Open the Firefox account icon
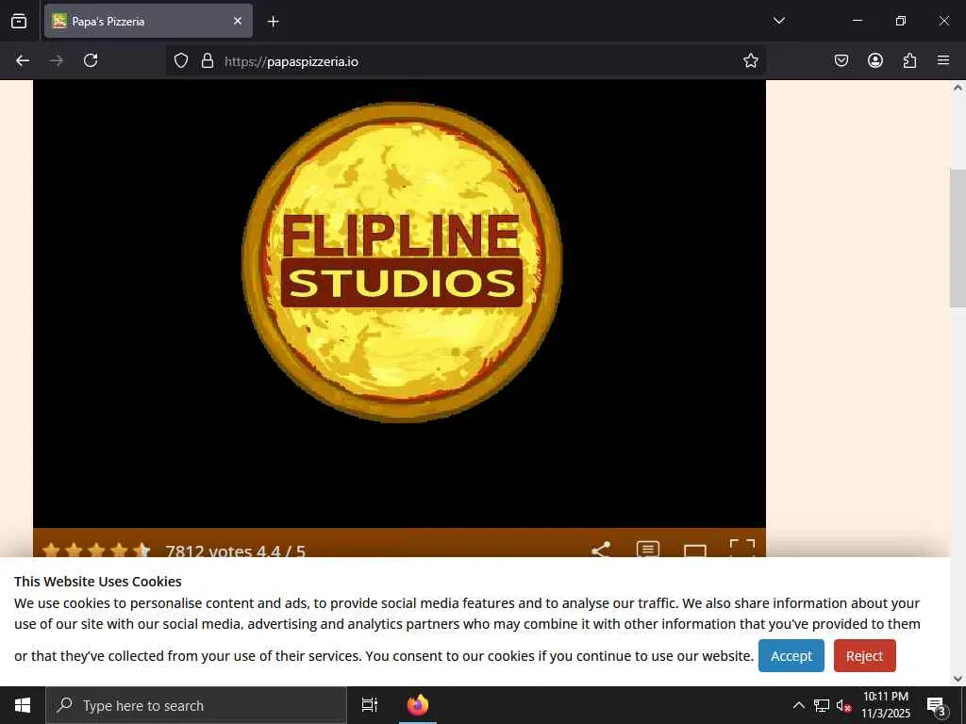966x724 pixels. pyautogui.click(x=875, y=60)
